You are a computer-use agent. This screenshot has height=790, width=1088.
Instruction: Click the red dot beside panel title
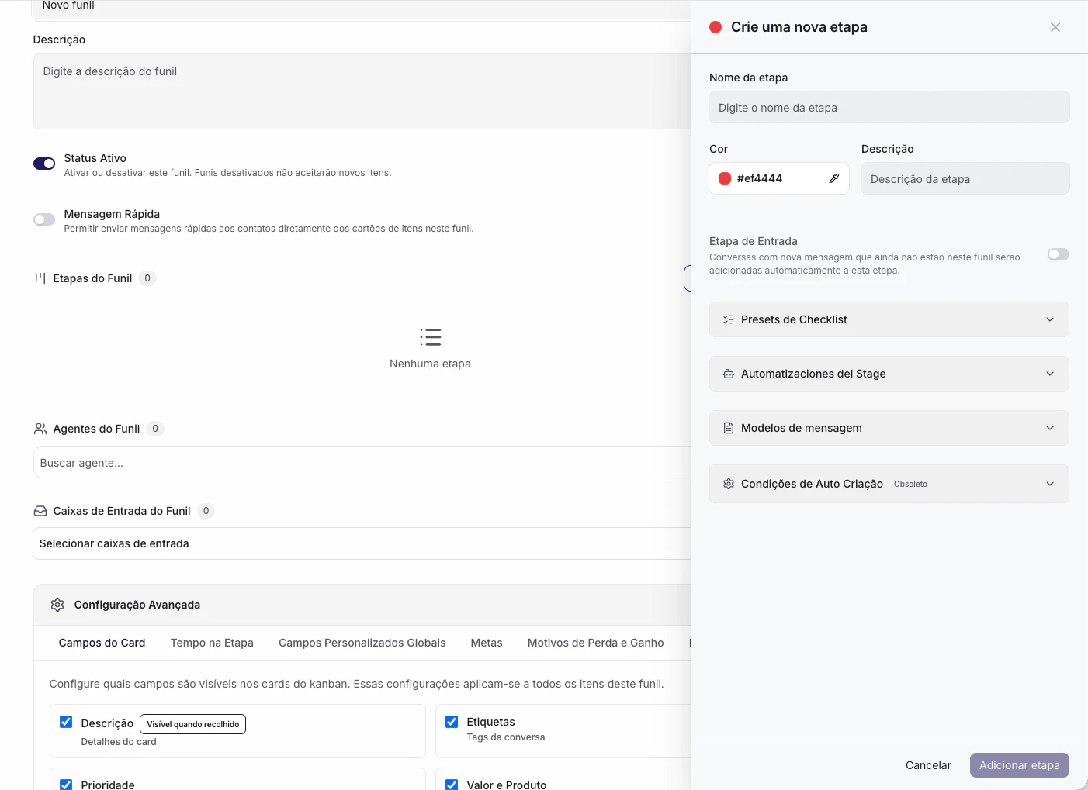[716, 27]
